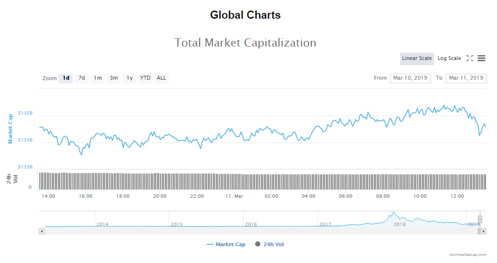Image resolution: width=497 pixels, height=263 pixels.
Task: Click the fullscreen expand icon
Action: [x=470, y=59]
